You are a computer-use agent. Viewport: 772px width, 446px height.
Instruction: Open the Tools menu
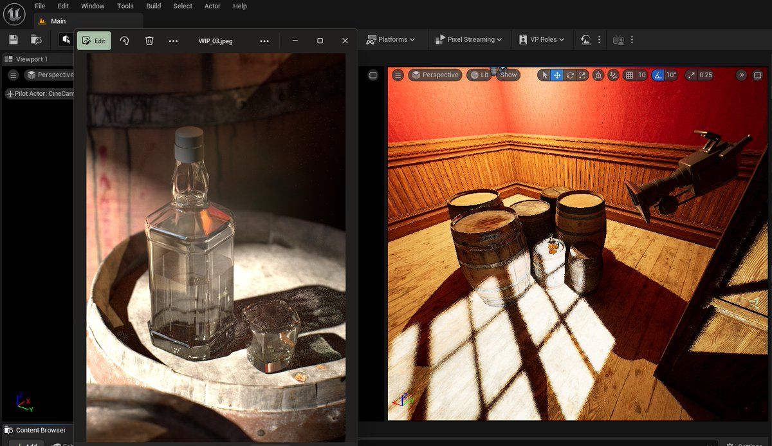tap(125, 6)
